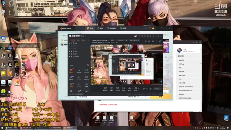The image size is (231, 130).
Task: Click the headset support icon in broadcast app
Action: pos(139,36)
